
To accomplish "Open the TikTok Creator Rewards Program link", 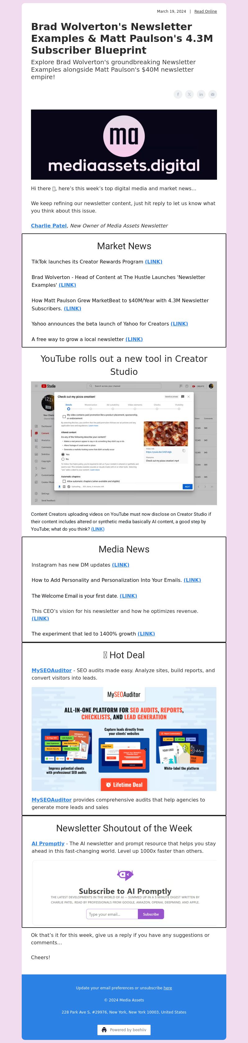I will click(153, 262).
